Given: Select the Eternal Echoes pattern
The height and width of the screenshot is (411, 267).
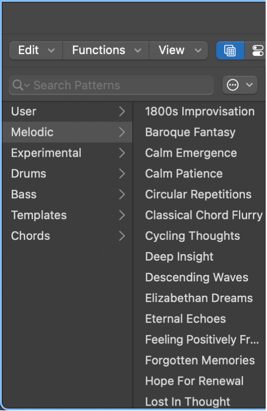Looking at the screenshot, I should (185, 319).
